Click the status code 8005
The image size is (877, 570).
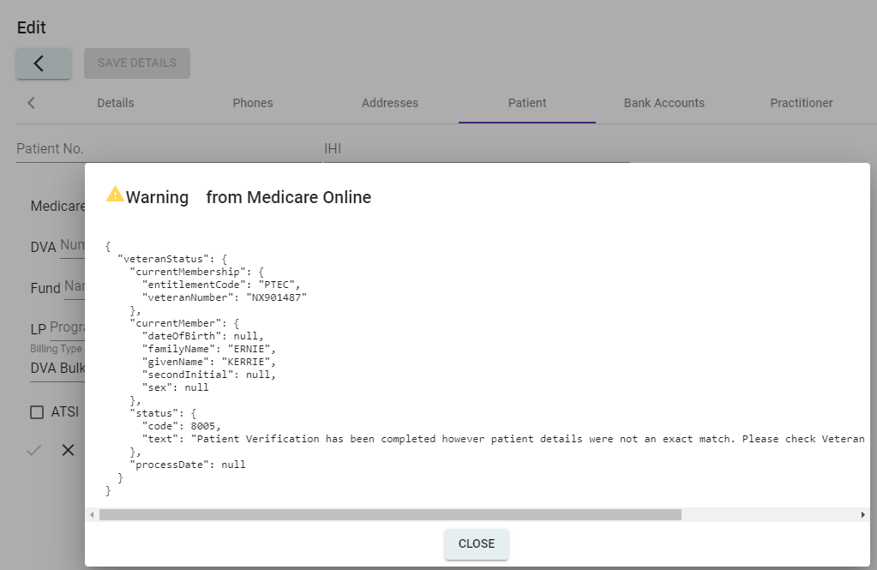(202, 426)
